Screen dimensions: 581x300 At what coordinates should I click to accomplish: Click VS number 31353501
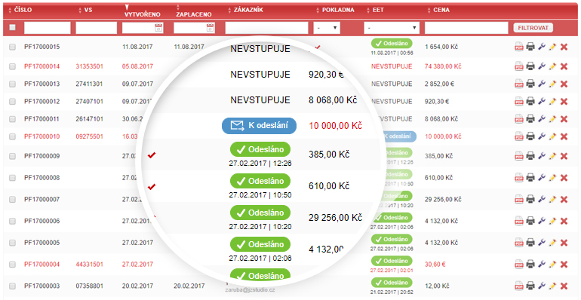(x=89, y=66)
